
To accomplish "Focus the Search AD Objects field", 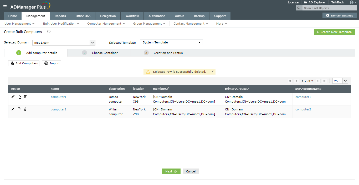I will 329,8.
